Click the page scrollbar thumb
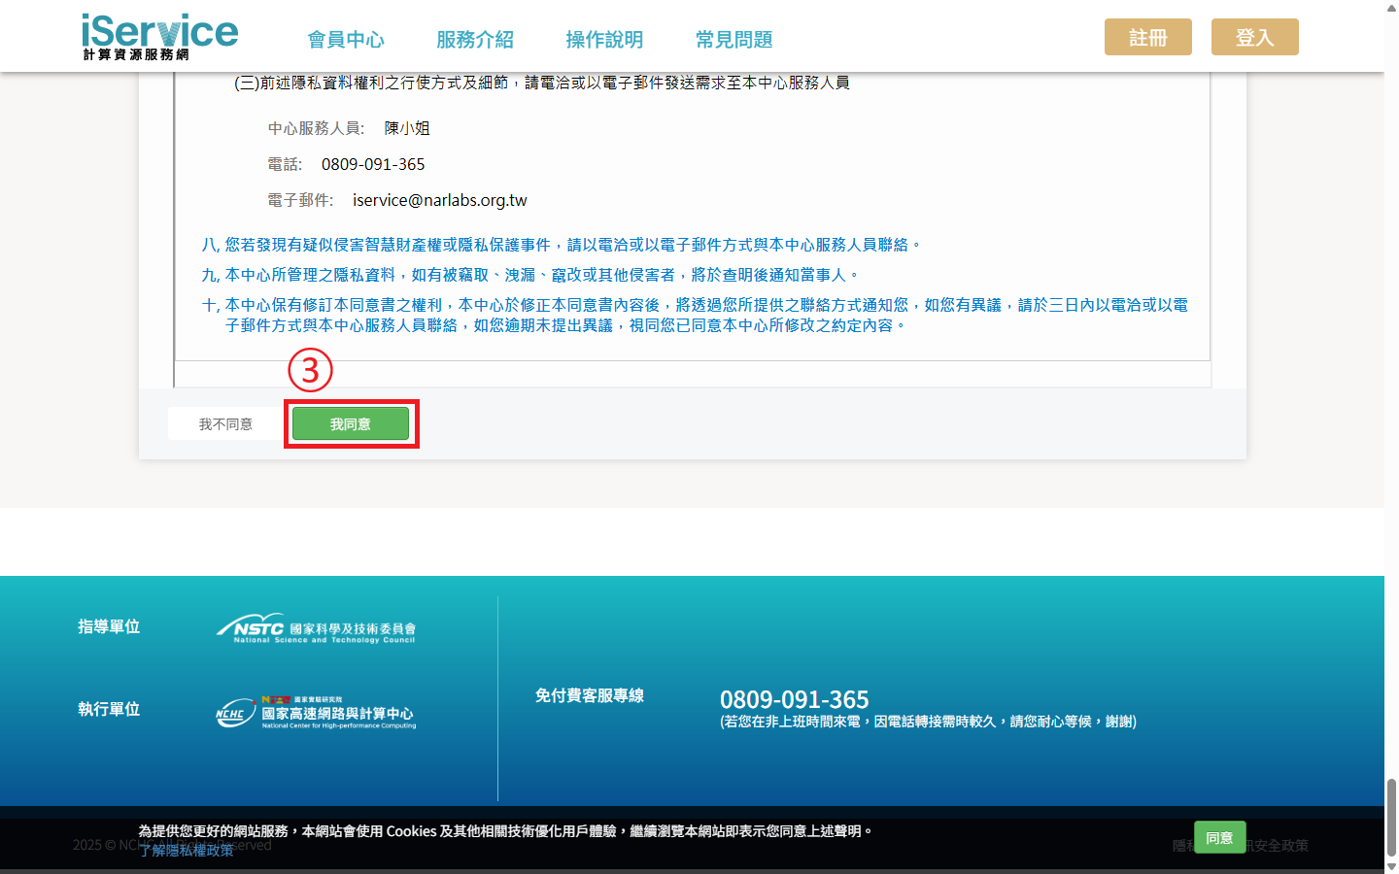The image size is (1399, 874). 1391,817
